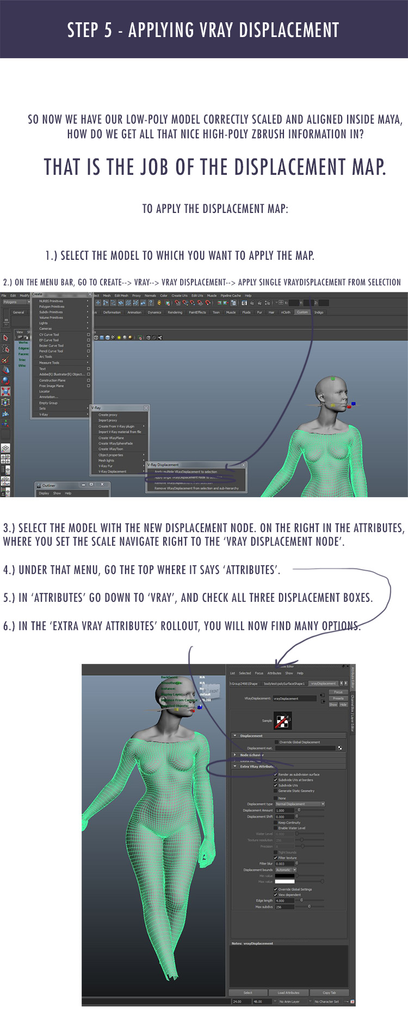Tear off the V-Ray Displacement submenu corner icon

tap(243, 465)
